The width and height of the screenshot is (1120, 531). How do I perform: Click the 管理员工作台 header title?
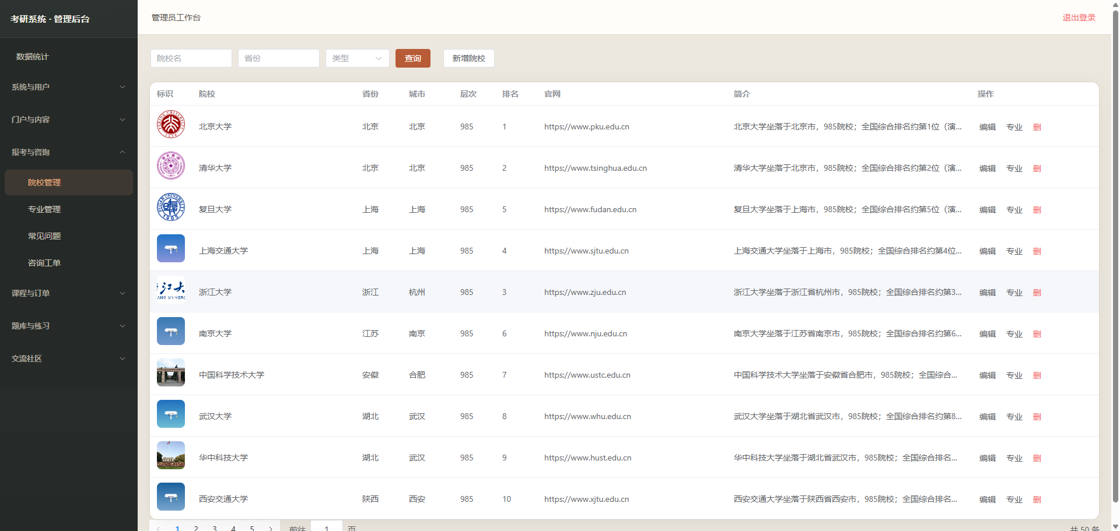point(176,17)
